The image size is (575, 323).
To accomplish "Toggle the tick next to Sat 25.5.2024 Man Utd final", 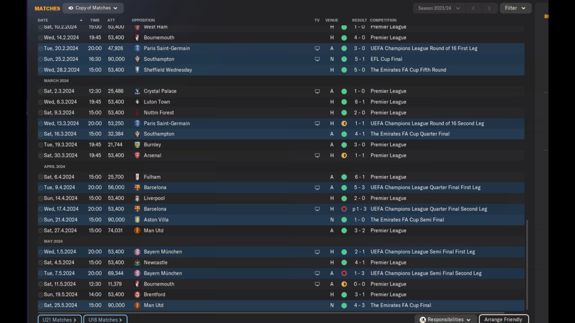I will click(x=40, y=306).
